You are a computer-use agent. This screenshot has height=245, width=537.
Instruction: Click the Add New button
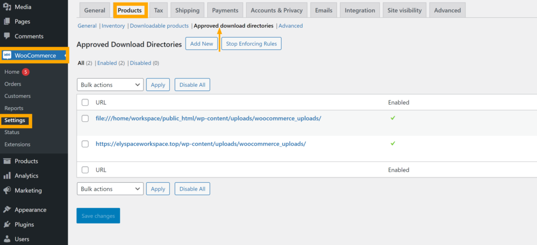201,44
